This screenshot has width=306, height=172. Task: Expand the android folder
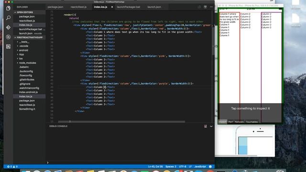[x=23, y=50]
